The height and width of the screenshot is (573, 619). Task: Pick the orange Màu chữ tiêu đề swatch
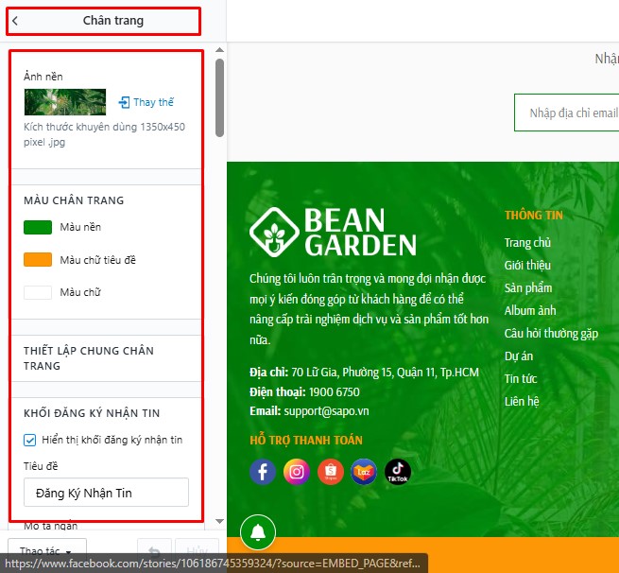click(38, 260)
